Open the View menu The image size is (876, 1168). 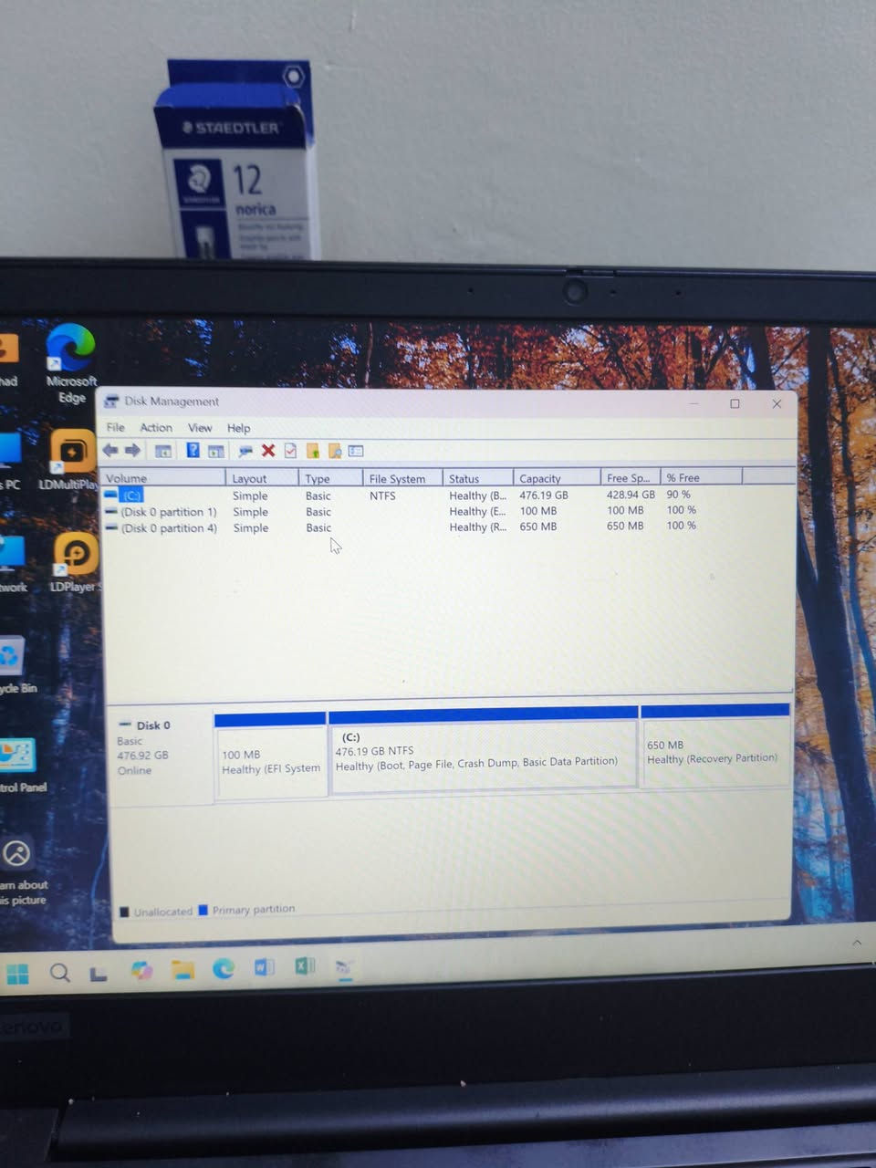(x=200, y=427)
